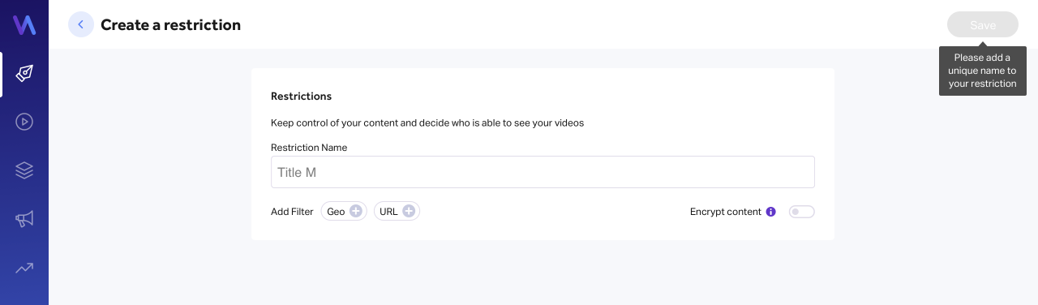Open the stacked layers sidebar icon
The width and height of the screenshot is (1038, 305).
click(x=24, y=170)
